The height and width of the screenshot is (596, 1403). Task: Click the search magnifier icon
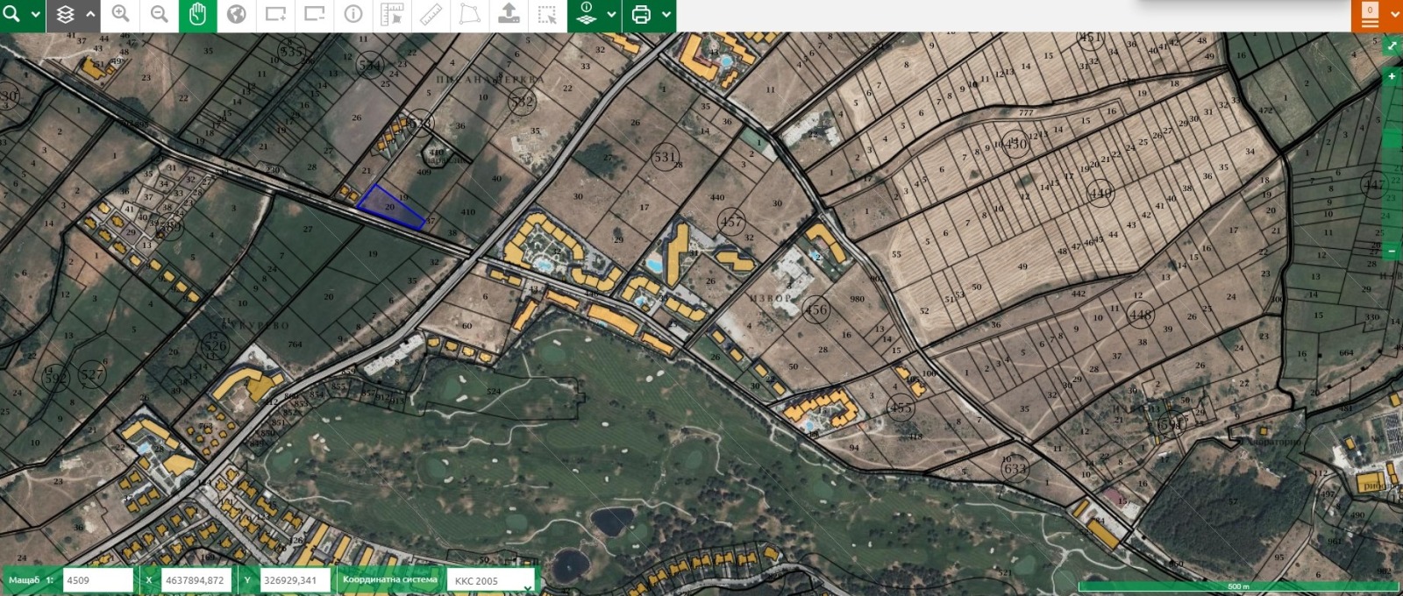point(13,15)
